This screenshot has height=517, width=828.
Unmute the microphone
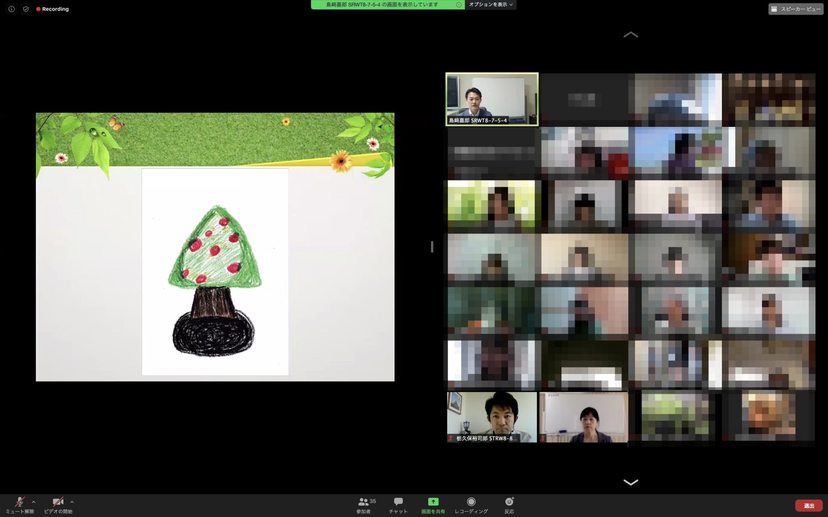[19, 502]
